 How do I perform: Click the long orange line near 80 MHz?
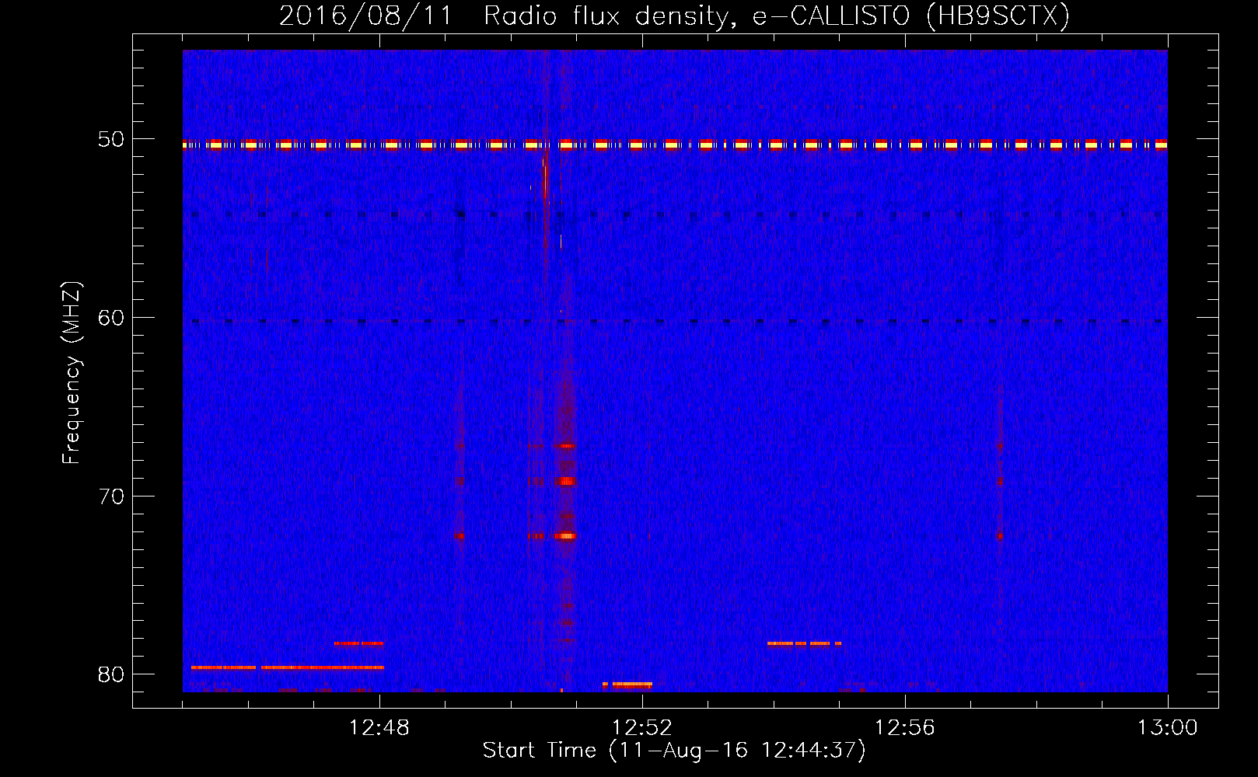(x=288, y=667)
